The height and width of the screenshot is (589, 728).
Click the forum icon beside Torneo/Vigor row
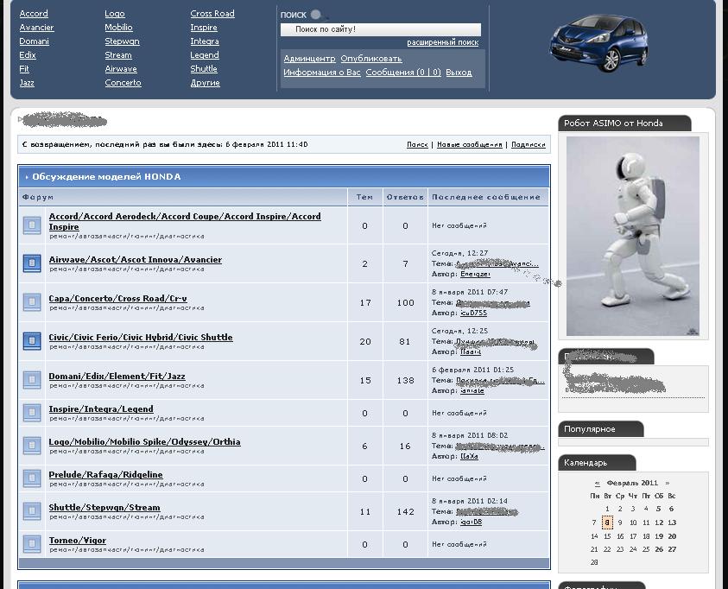(32, 544)
